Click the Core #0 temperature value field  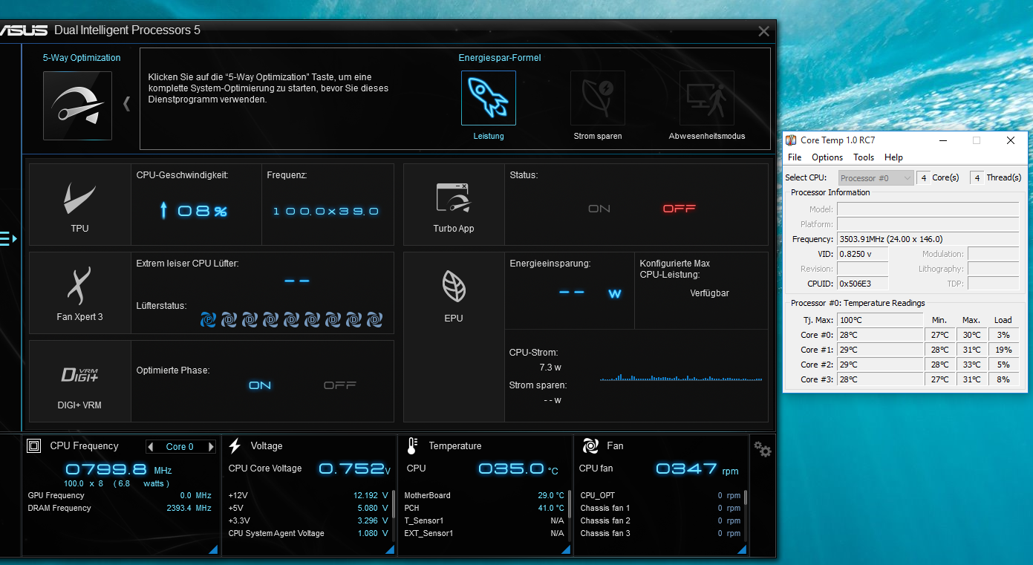(x=881, y=335)
